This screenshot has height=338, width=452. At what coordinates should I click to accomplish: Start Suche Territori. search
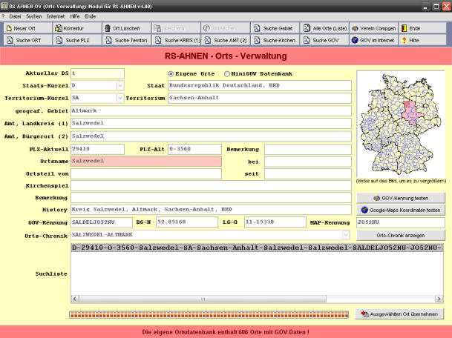[x=127, y=40]
